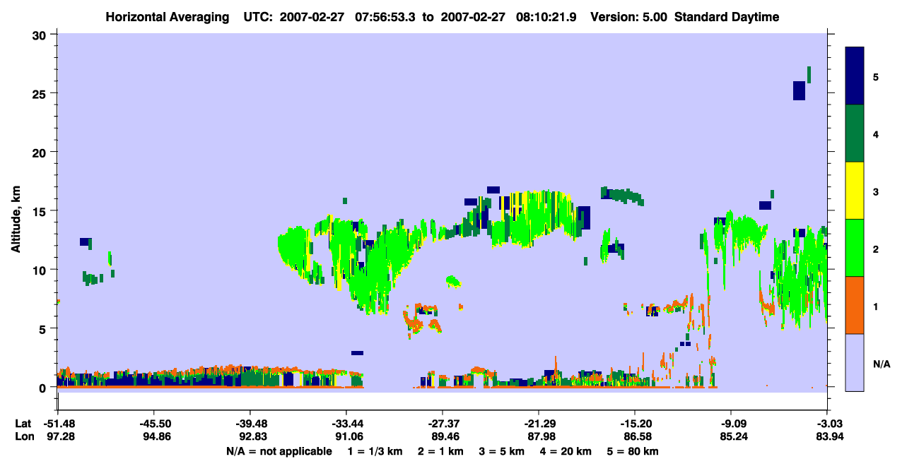Image resolution: width=919 pixels, height=471 pixels.
Task: Click the dark blue block near 25 km altitude
Action: (799, 90)
